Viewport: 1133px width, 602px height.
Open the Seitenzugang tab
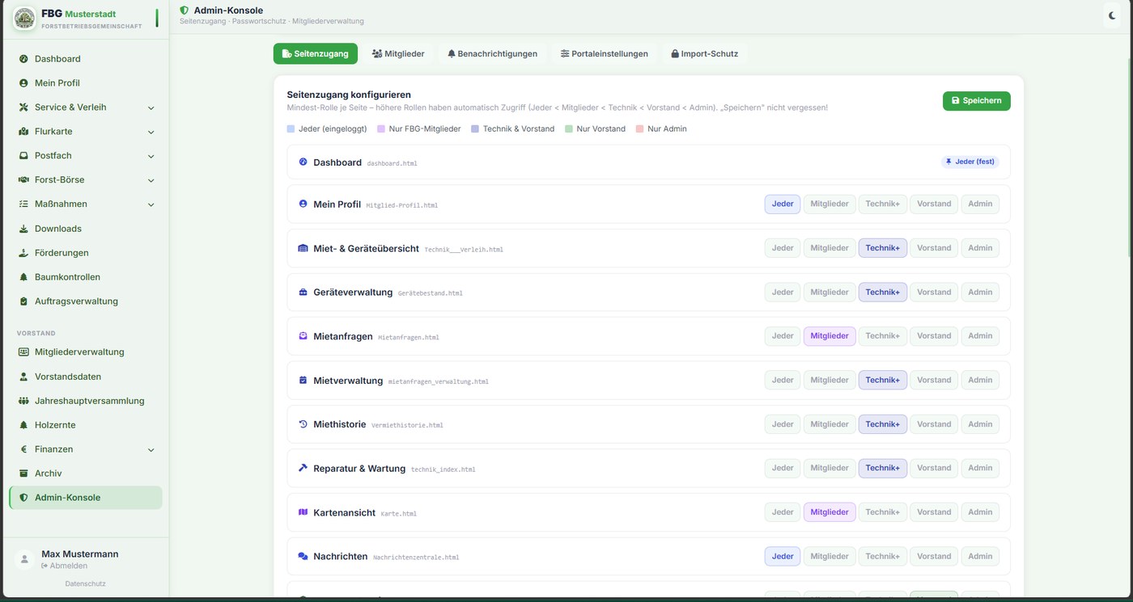click(x=316, y=54)
